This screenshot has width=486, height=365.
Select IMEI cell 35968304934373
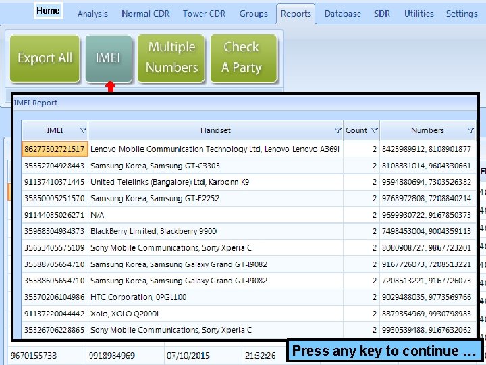point(55,231)
